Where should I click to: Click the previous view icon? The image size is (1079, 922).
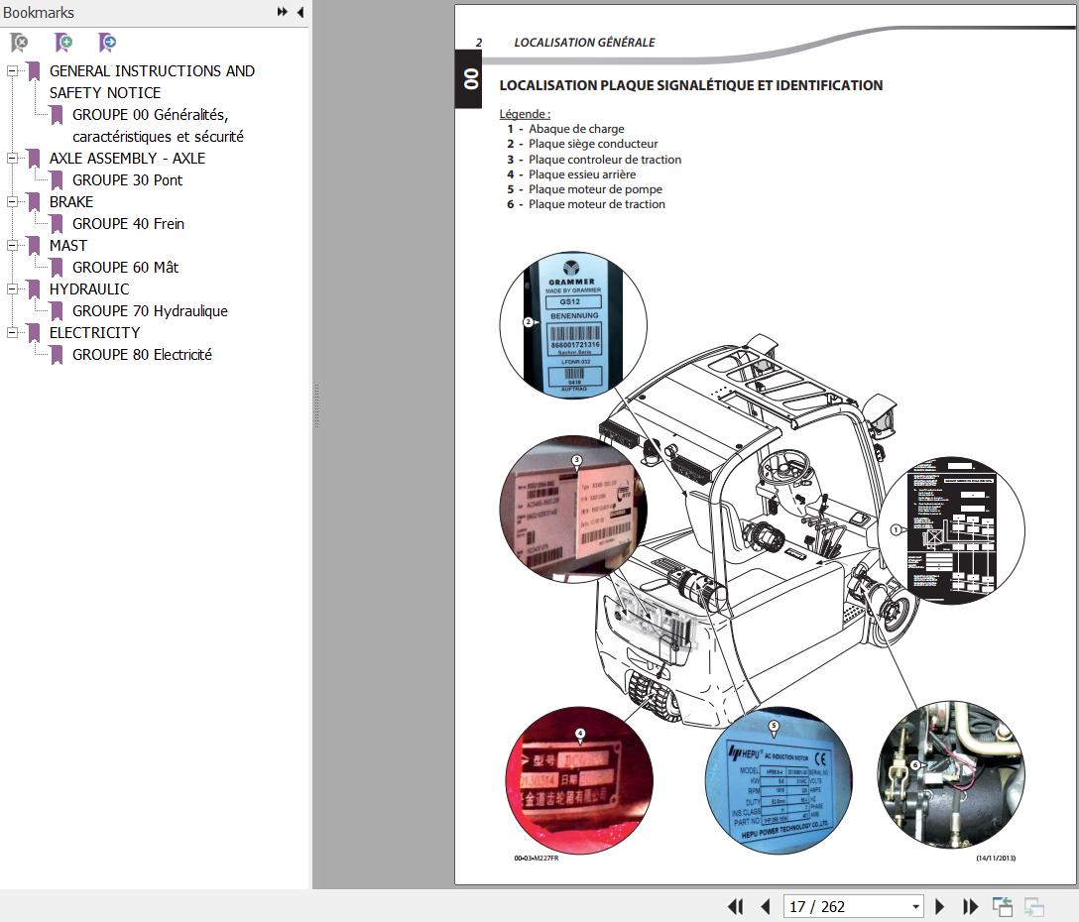click(x=1003, y=906)
